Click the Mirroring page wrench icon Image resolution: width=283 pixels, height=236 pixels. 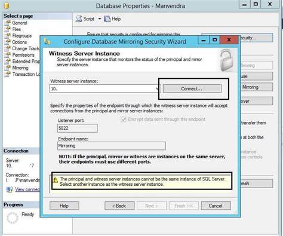coord(7,68)
